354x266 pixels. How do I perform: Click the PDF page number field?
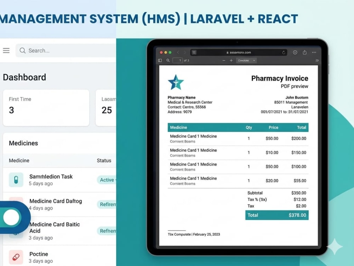(x=177, y=60)
